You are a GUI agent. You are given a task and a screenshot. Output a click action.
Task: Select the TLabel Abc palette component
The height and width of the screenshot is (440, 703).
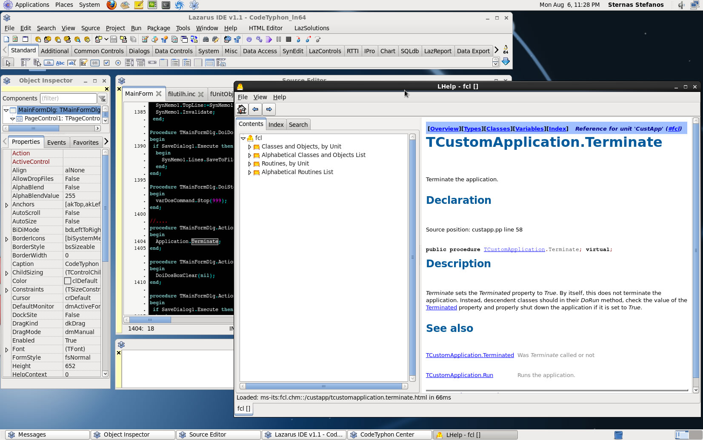pyautogui.click(x=60, y=63)
